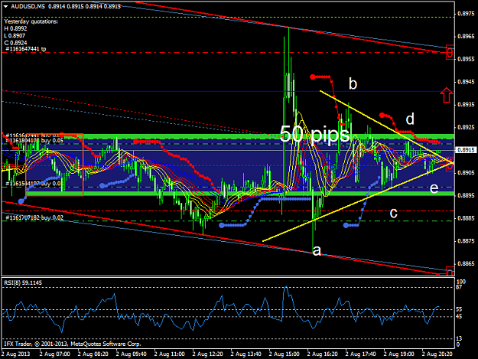The height and width of the screenshot is (359, 478).
Task: Select the wave label 'e'
Action: pyautogui.click(x=434, y=188)
